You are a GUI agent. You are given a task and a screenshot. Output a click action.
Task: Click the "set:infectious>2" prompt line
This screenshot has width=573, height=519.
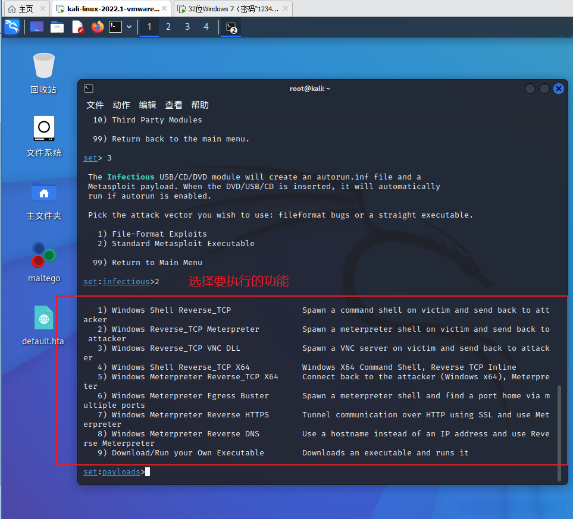[x=121, y=282]
